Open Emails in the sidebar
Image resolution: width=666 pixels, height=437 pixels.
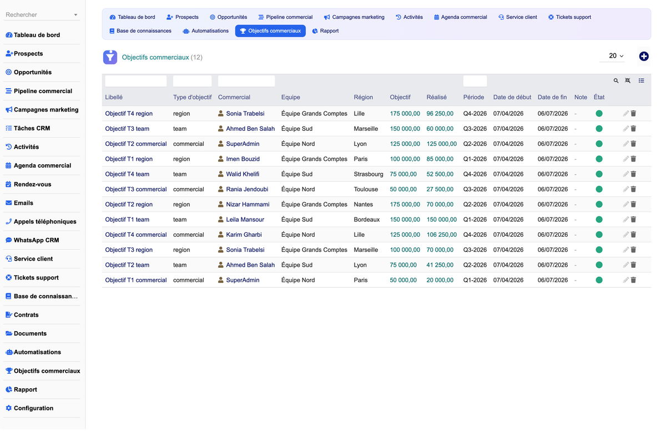[x=42, y=203]
